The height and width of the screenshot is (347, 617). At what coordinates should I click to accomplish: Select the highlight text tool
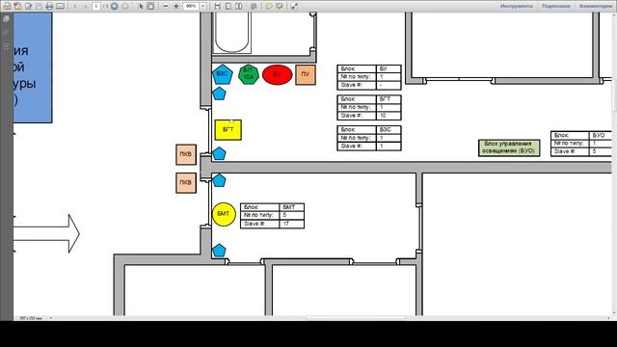(280, 6)
